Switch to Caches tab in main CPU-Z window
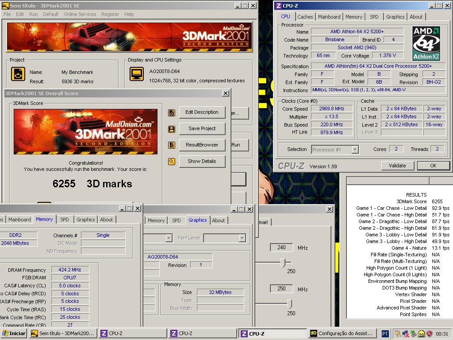This screenshot has height=340, width=453. click(x=305, y=17)
